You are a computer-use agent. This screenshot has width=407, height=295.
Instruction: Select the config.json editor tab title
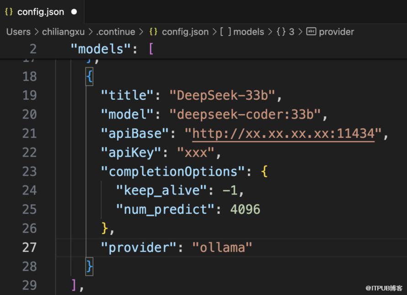coord(41,12)
